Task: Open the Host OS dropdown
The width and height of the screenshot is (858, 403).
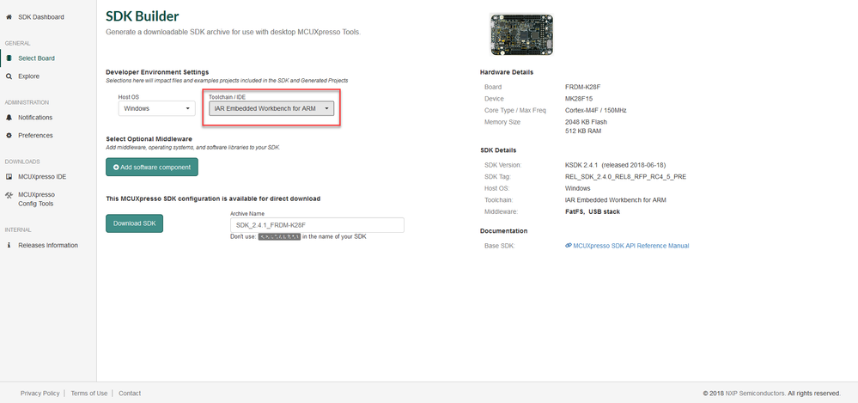Action: (156, 108)
